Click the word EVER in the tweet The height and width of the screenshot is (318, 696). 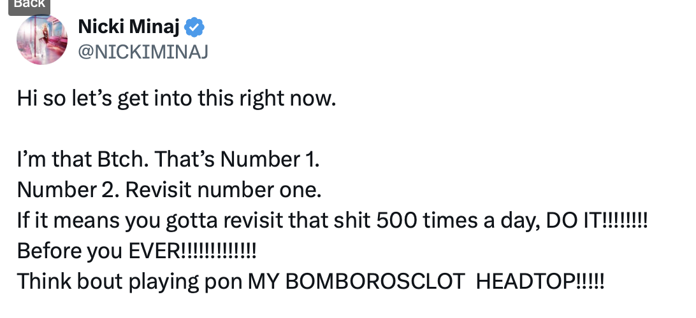pyautogui.click(x=154, y=251)
